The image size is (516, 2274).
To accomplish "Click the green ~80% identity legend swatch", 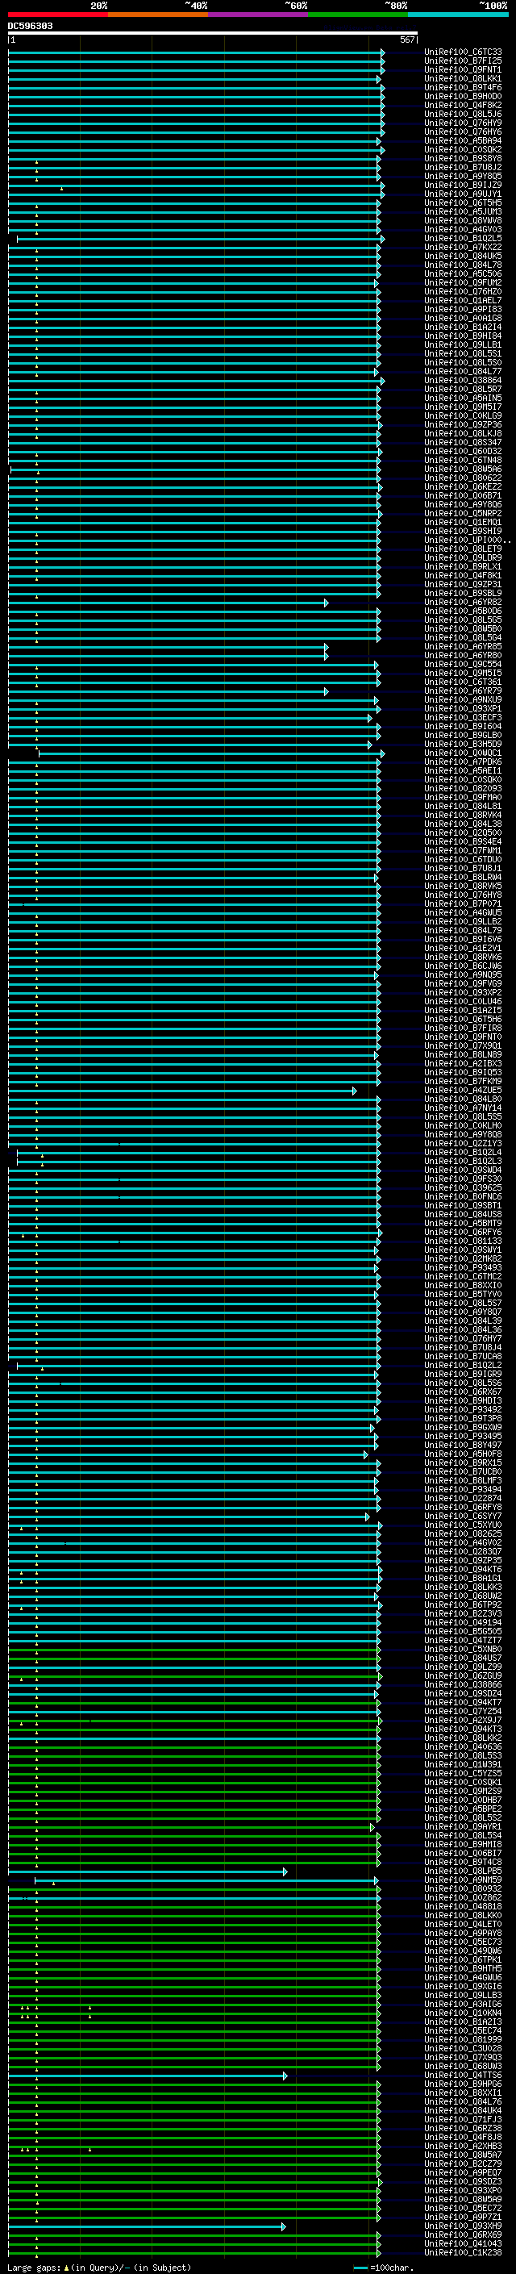I will pos(358,15).
